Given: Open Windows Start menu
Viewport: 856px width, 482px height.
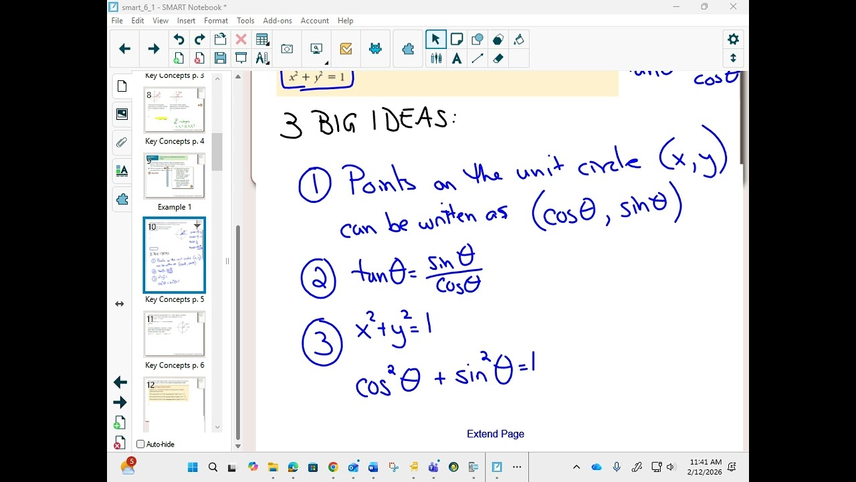Looking at the screenshot, I should 193,467.
